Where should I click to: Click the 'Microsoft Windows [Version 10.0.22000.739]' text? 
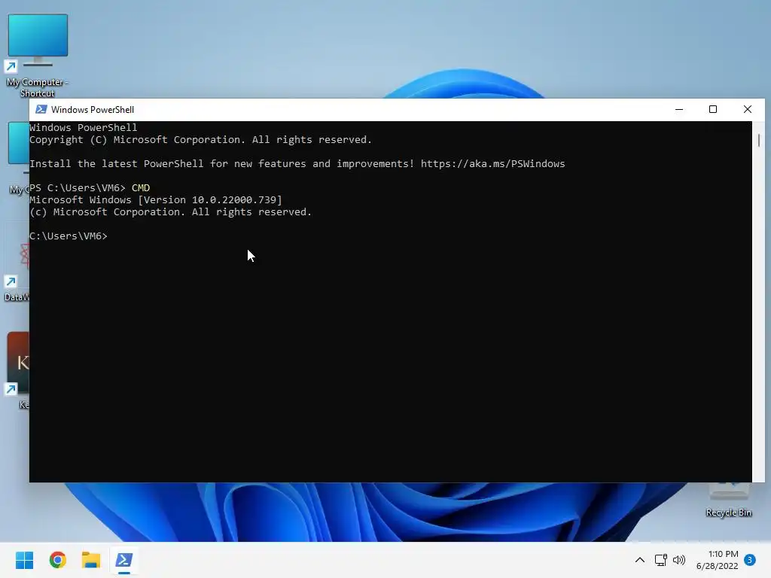(156, 200)
